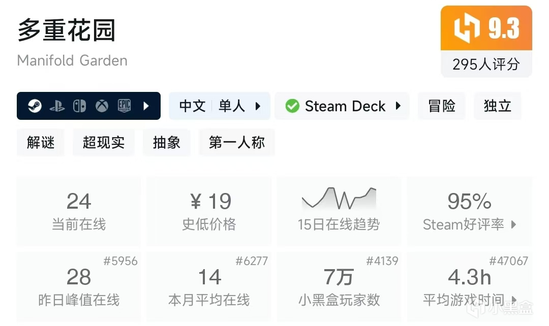Viewport: 549px width, 326px height.
Task: Open the 超现实 tag
Action: point(104,143)
